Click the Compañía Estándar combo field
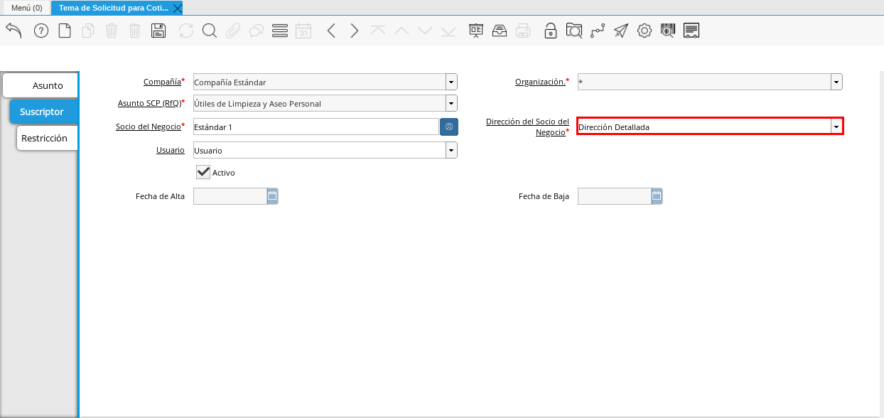884x418 pixels. click(320, 82)
